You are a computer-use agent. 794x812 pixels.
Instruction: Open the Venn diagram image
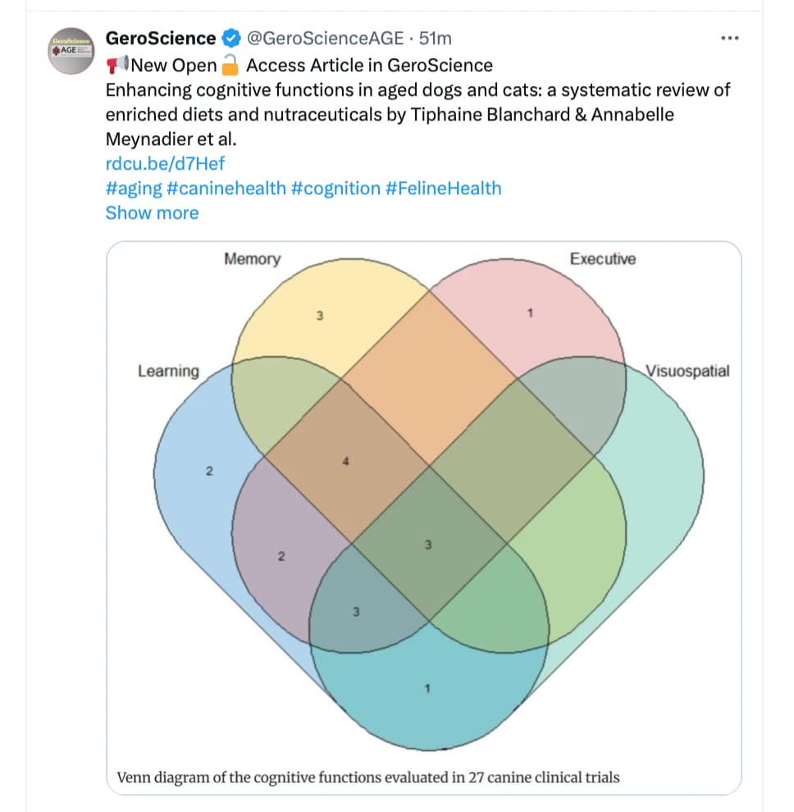(x=424, y=518)
